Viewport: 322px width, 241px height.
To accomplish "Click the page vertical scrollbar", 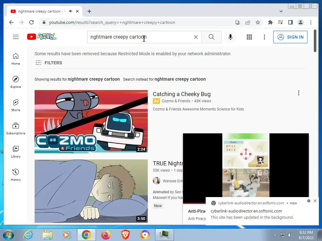I will coord(315,41).
